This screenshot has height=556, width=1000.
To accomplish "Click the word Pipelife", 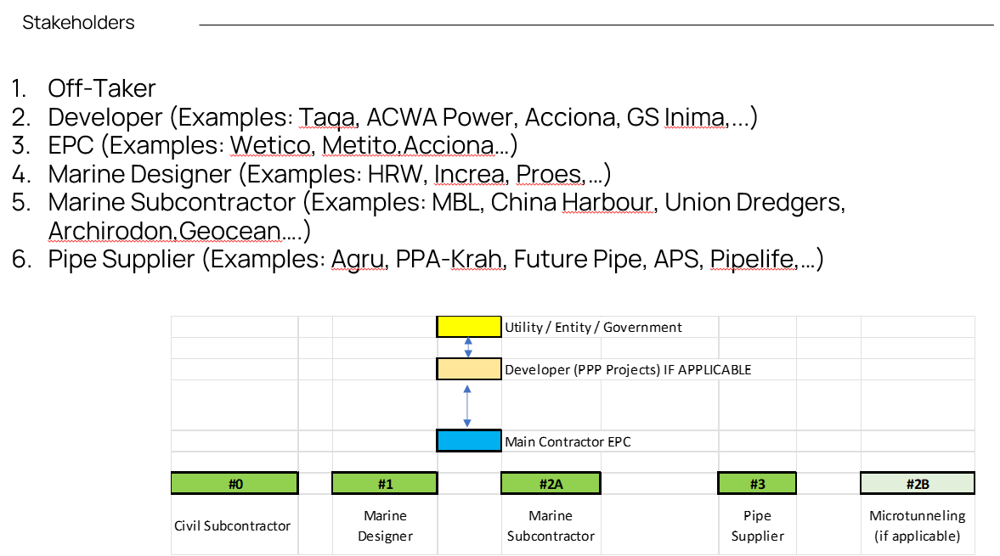I will [751, 259].
